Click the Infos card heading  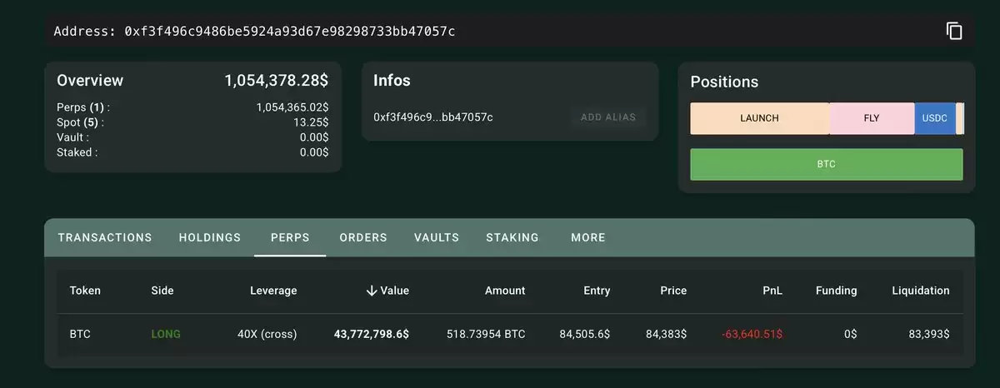[392, 81]
